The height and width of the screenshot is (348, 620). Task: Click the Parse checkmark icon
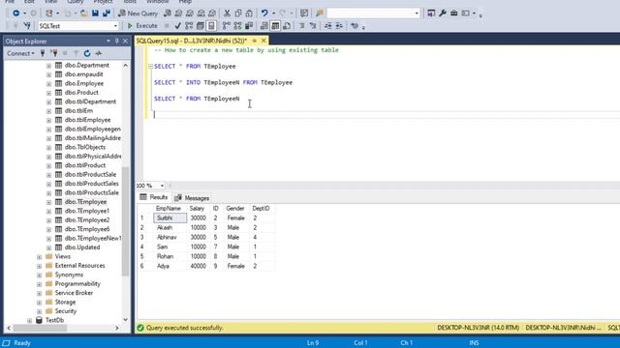(178, 26)
